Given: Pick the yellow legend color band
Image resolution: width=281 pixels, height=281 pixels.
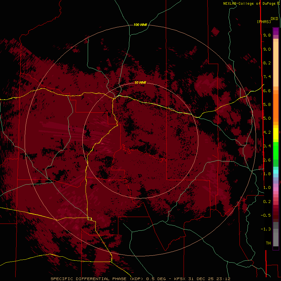Looking at the screenshot, I should [276, 134].
